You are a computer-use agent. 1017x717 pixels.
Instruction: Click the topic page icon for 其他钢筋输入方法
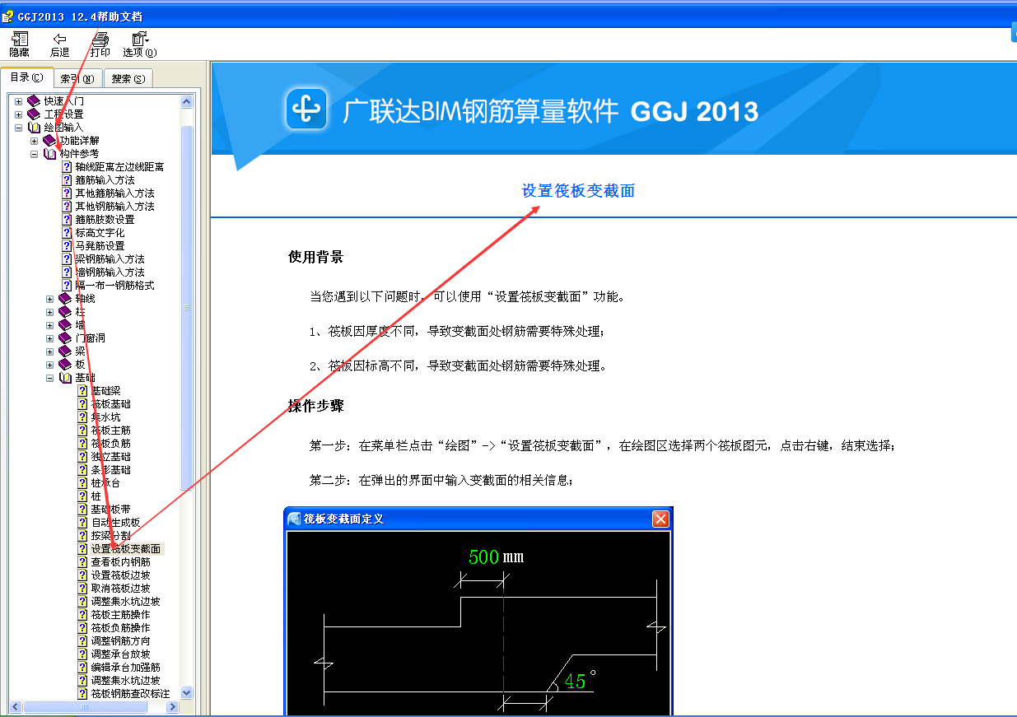[67, 207]
